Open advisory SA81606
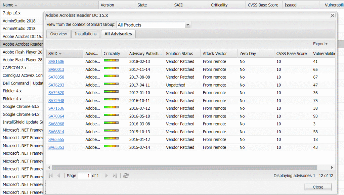 click(56, 61)
